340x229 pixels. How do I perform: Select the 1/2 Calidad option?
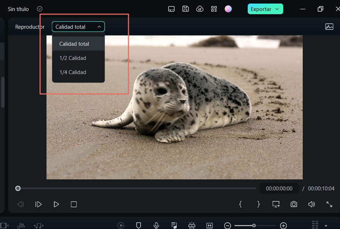73,58
